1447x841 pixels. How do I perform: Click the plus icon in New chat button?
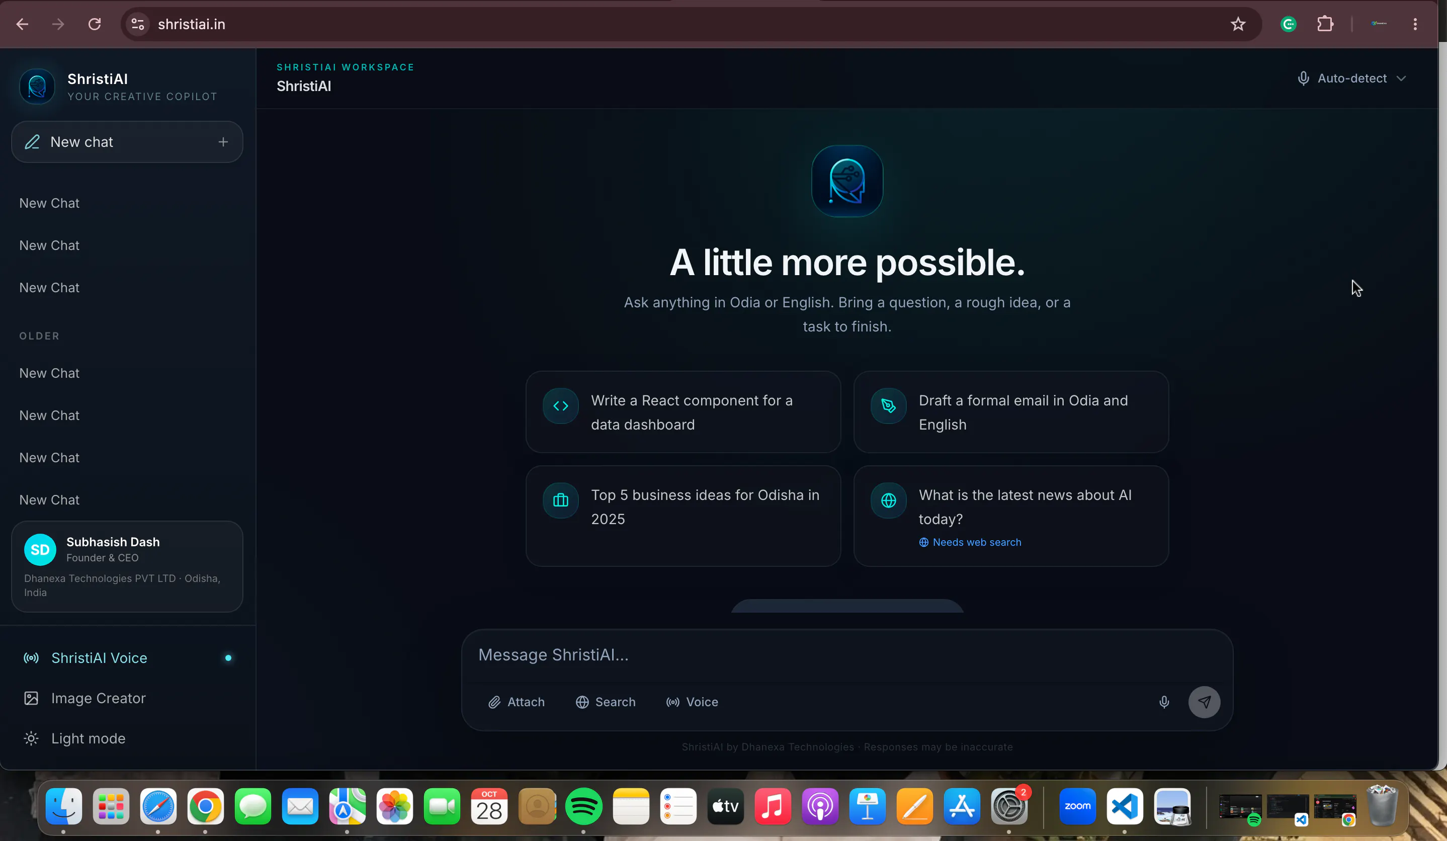coord(223,142)
